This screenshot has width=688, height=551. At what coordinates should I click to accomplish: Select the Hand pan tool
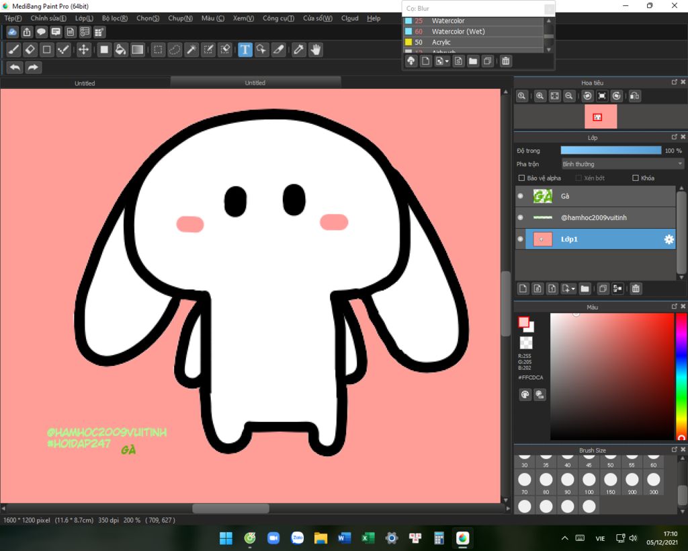316,50
